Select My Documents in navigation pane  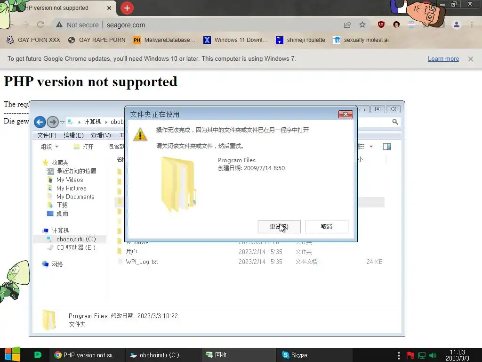coord(71,197)
